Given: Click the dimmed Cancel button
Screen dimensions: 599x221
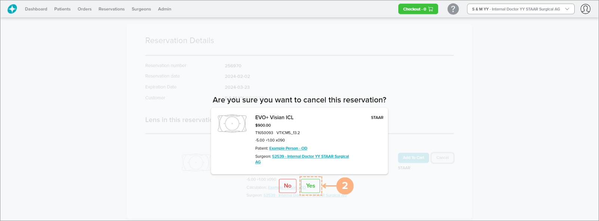Looking at the screenshot, I should [442, 158].
